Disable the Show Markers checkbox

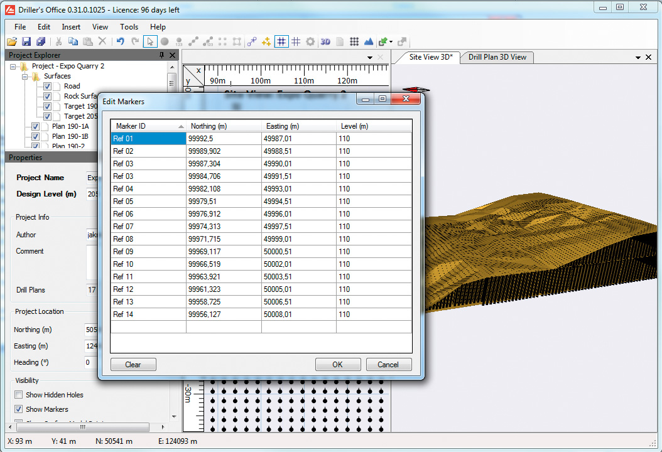point(18,409)
